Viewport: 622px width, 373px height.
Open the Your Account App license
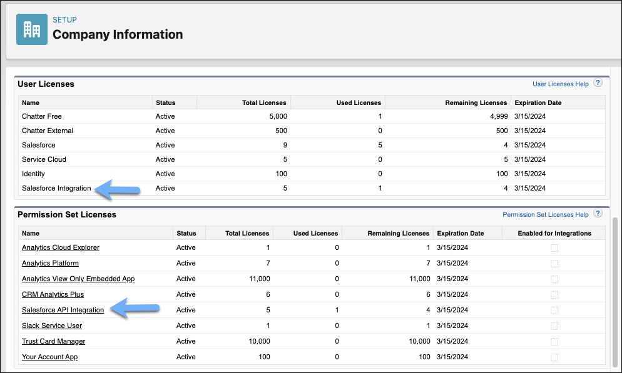coord(49,357)
